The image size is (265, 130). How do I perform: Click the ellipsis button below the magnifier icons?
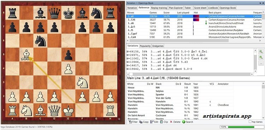[x=261, y=63]
